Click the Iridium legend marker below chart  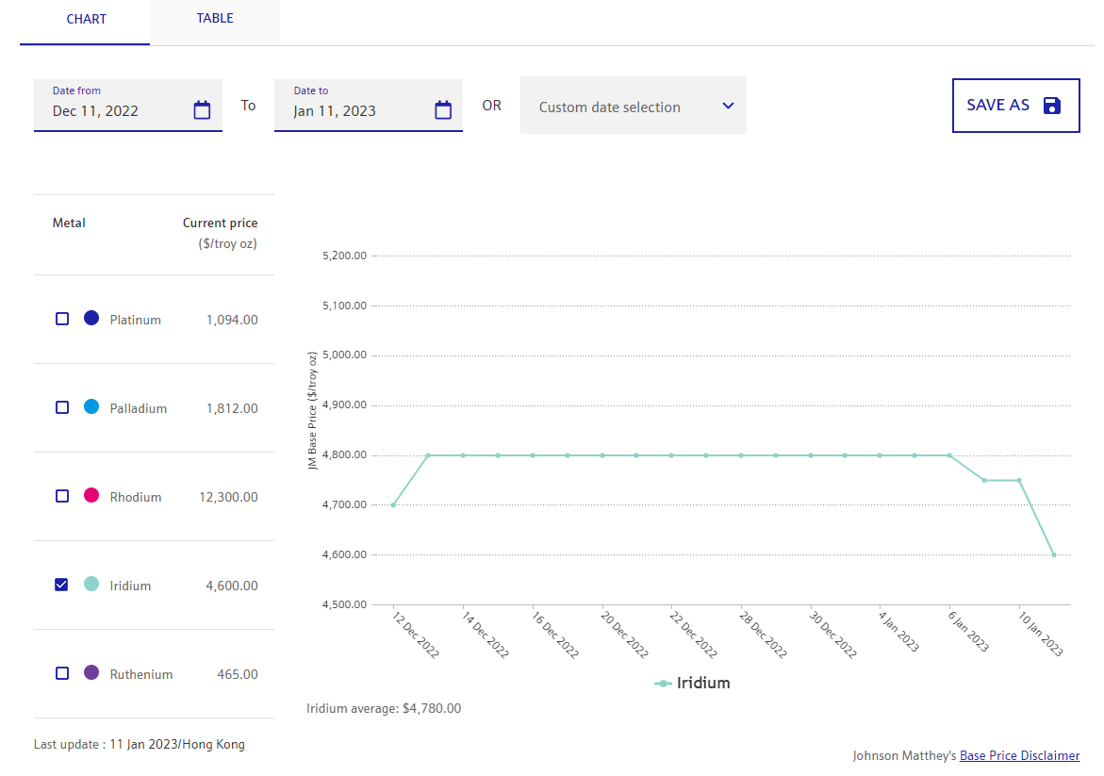(x=664, y=684)
